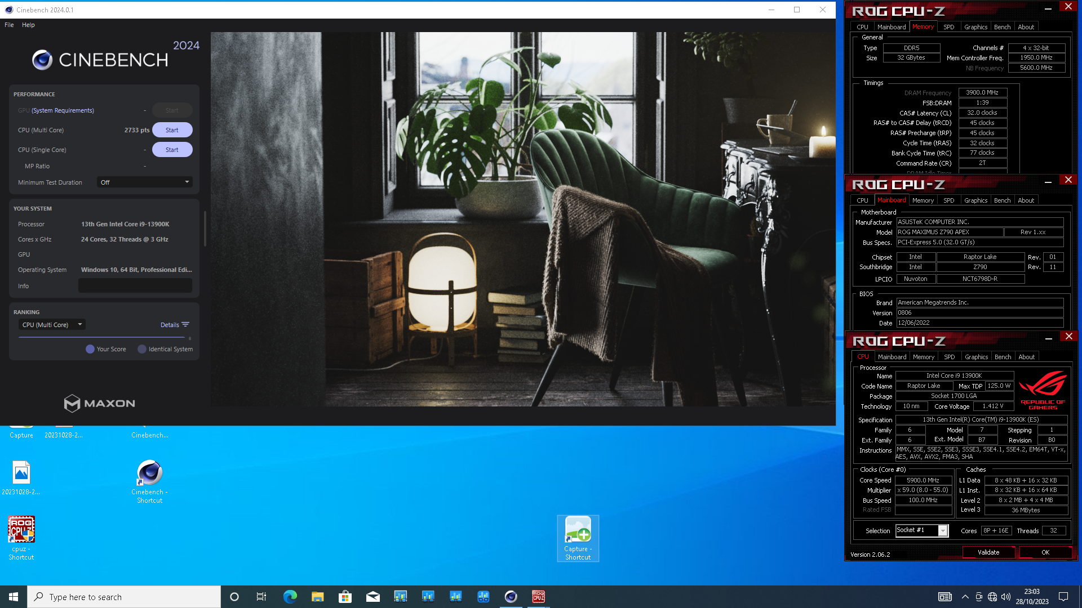Image resolution: width=1082 pixels, height=608 pixels.
Task: Open About tab in bottom CPU-Z window
Action: 1026,357
